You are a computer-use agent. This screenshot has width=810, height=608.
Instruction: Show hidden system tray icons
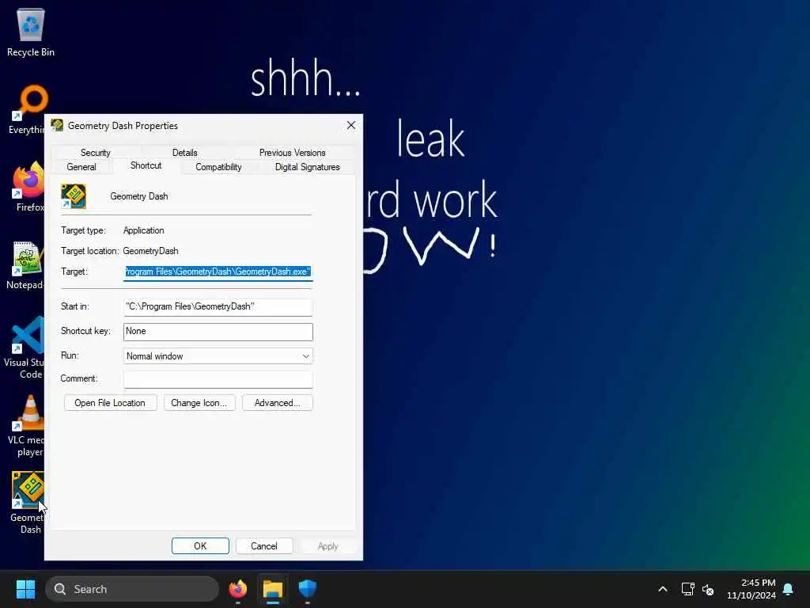click(x=663, y=589)
